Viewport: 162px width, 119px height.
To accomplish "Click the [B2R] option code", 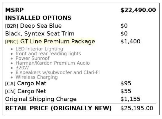I will coord(12,26).
